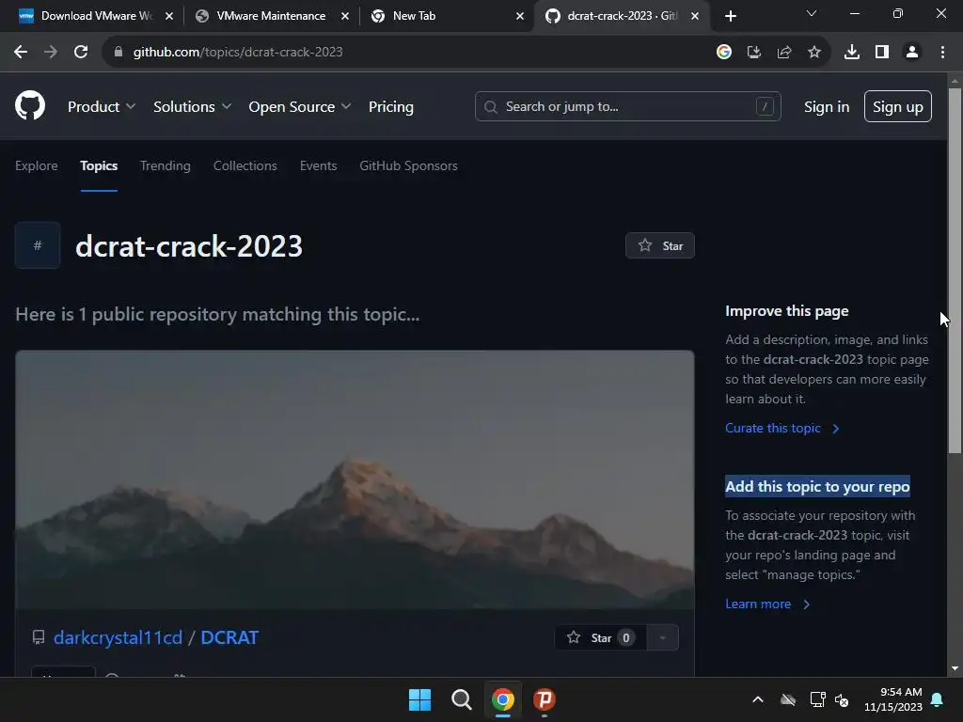The image size is (963, 722).
Task: Open Chrome downloads icon
Action: [852, 53]
